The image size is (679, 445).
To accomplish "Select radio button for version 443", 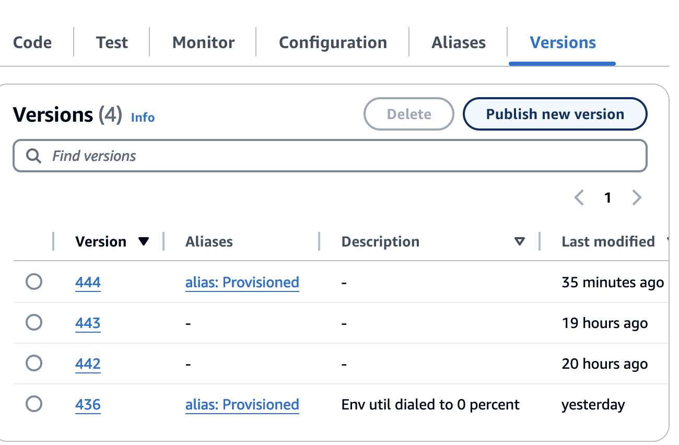I will (x=34, y=323).
